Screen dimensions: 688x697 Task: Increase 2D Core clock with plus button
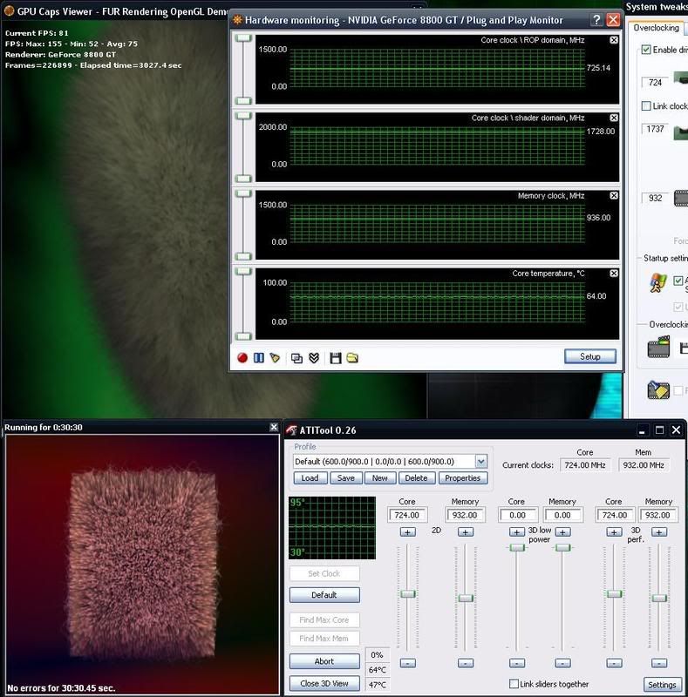coord(407,531)
